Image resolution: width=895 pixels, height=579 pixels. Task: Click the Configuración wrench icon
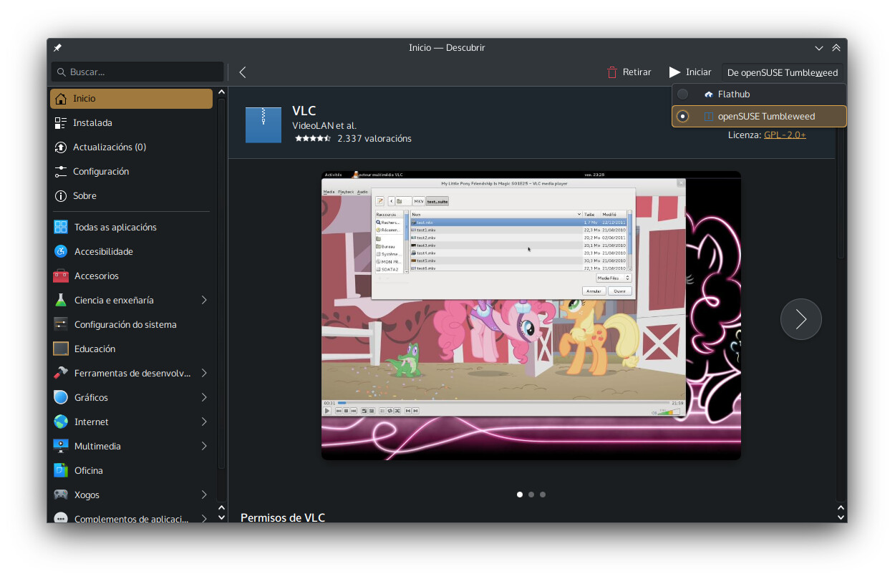point(59,171)
